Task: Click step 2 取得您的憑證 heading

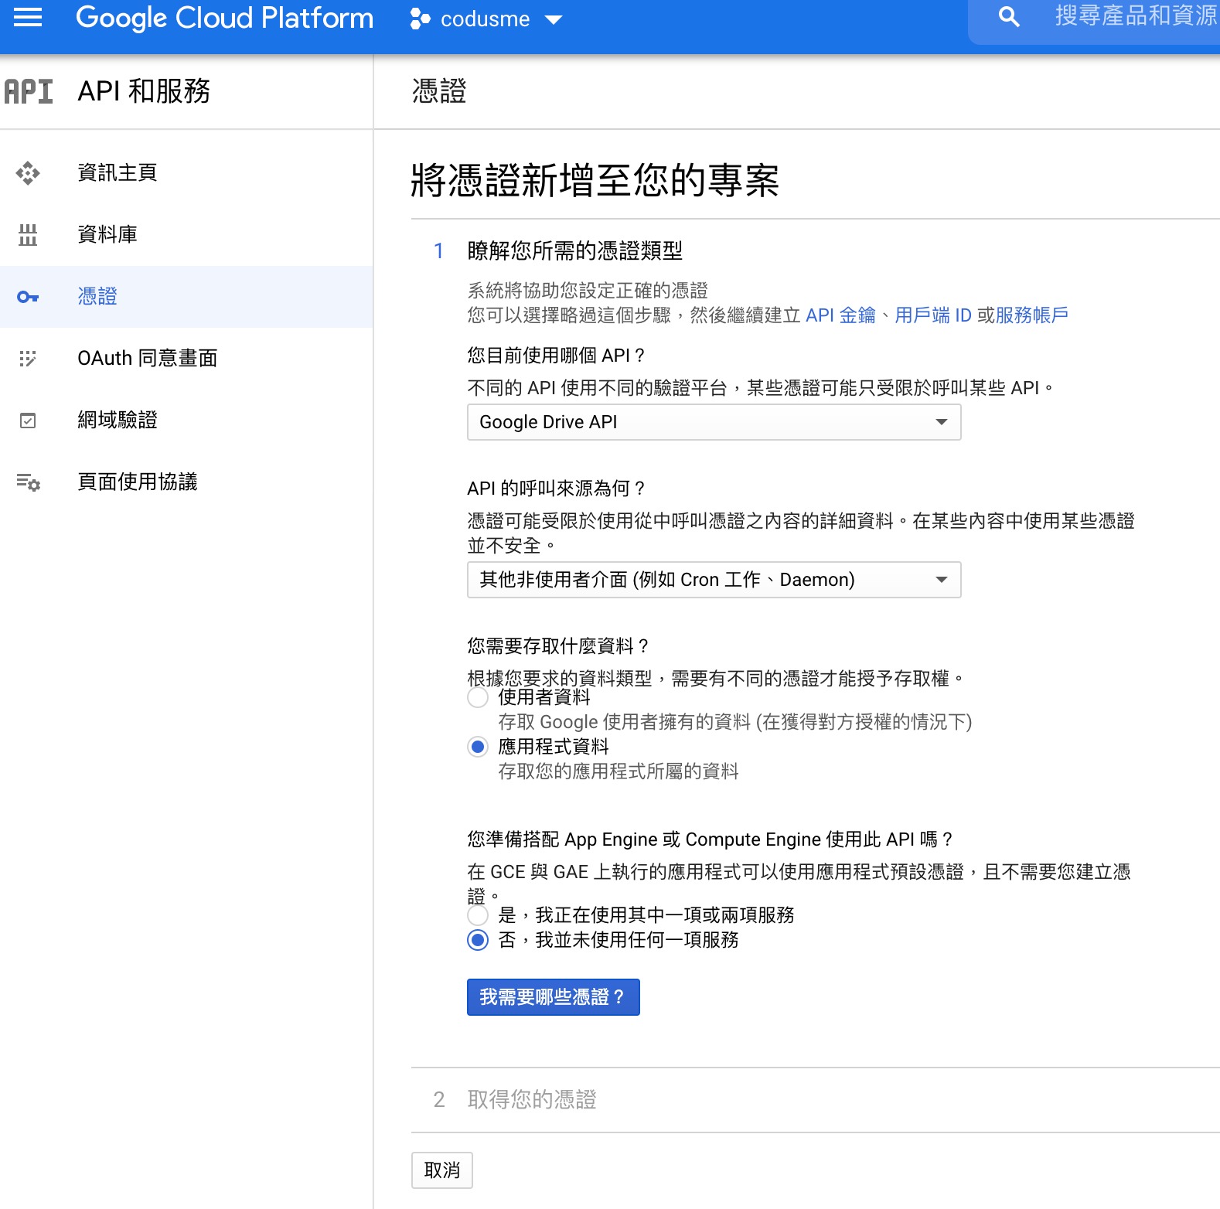Action: 532,1099
